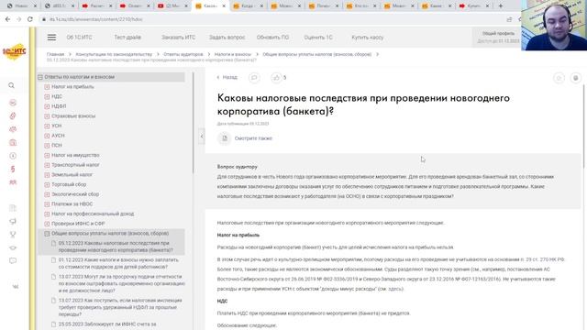Open 13.07.2023 article about late reporting fines
The image size is (587, 330).
[x=122, y=283]
